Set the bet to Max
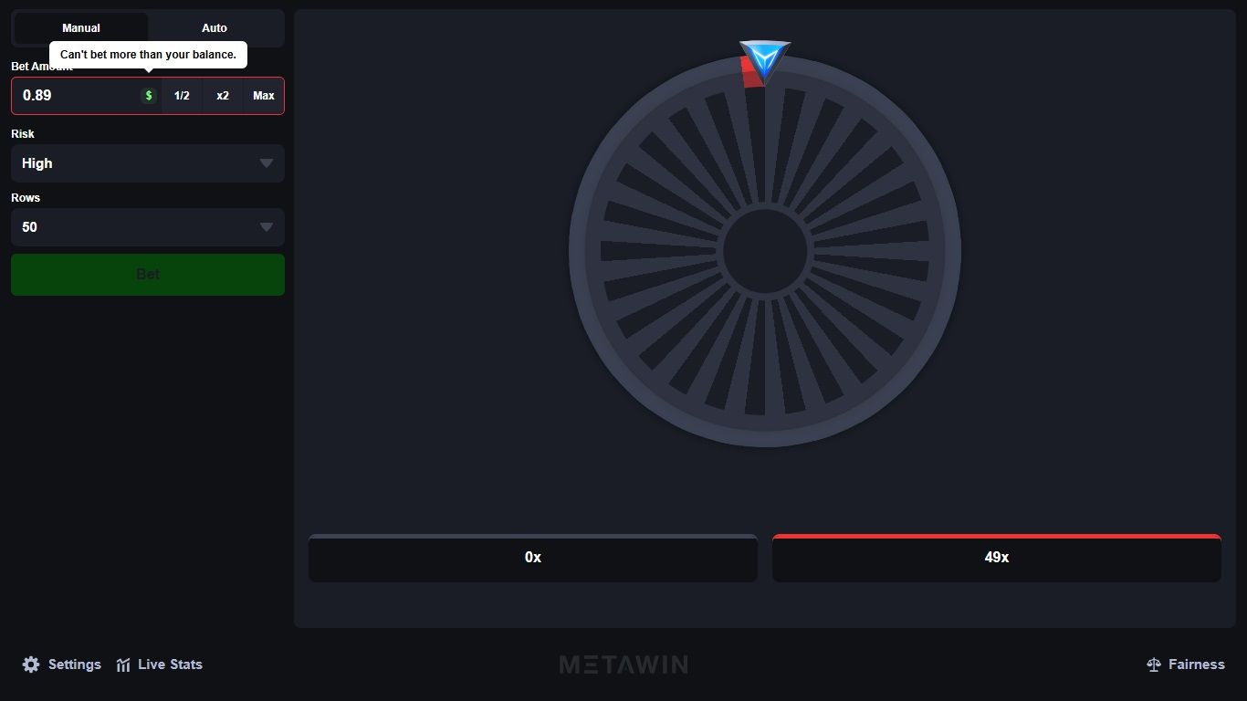1247x701 pixels. [x=264, y=96]
